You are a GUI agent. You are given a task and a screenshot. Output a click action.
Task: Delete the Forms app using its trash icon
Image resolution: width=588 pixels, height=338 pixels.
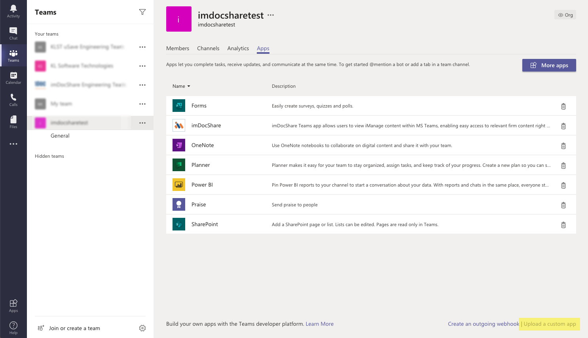(563, 106)
